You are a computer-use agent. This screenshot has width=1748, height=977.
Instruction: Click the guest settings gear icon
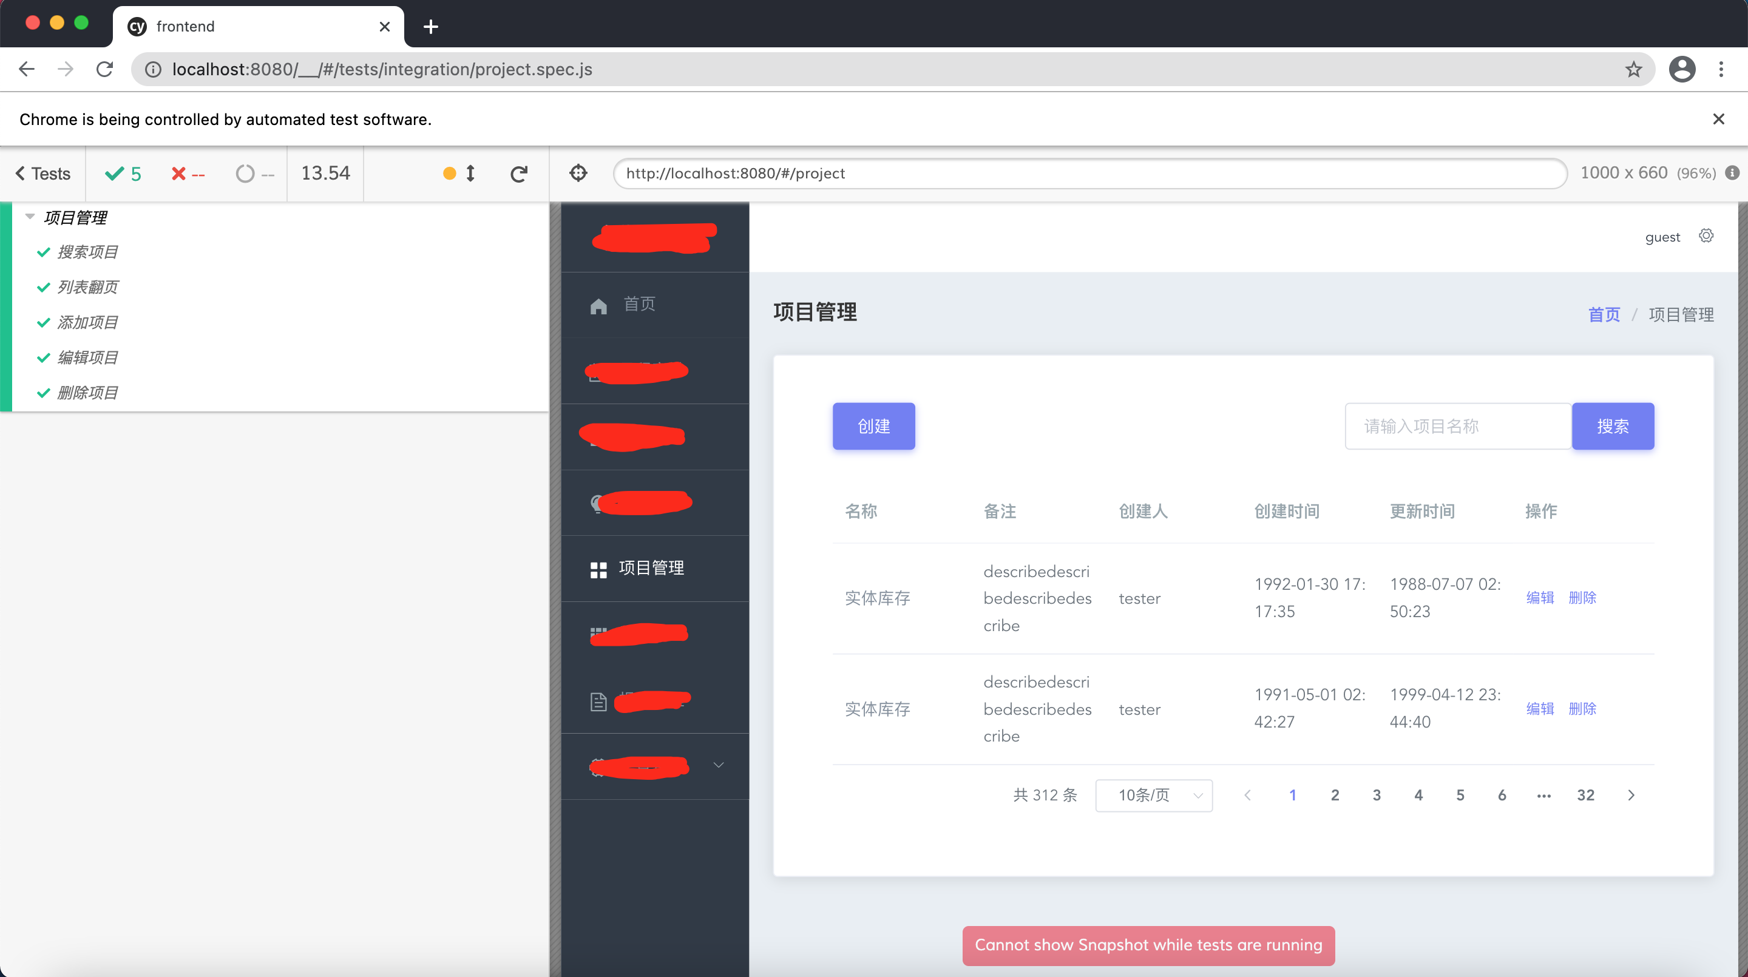(x=1706, y=236)
